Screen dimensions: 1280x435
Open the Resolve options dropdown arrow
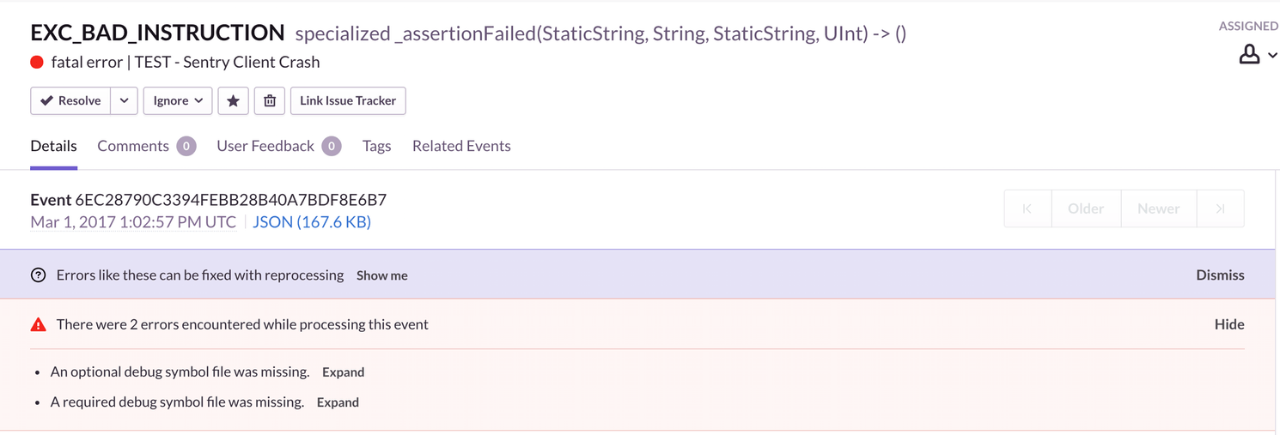click(125, 101)
